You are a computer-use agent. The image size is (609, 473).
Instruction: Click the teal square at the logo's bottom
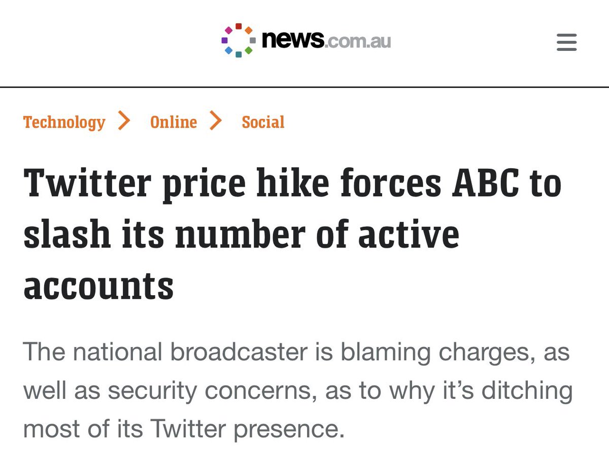239,54
